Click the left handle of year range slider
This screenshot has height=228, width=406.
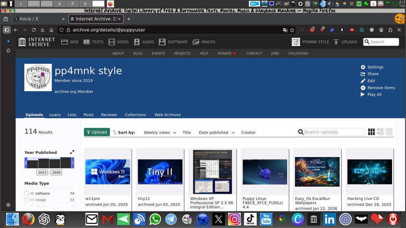[26, 163]
